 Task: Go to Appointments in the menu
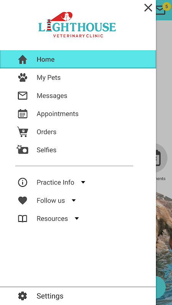point(78,114)
